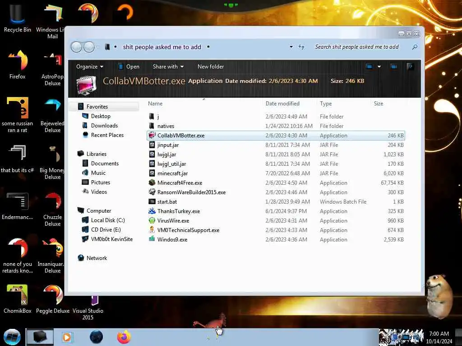Screen dimensions: 462x346
Task: Open the Share with dropdown
Action: (168, 67)
